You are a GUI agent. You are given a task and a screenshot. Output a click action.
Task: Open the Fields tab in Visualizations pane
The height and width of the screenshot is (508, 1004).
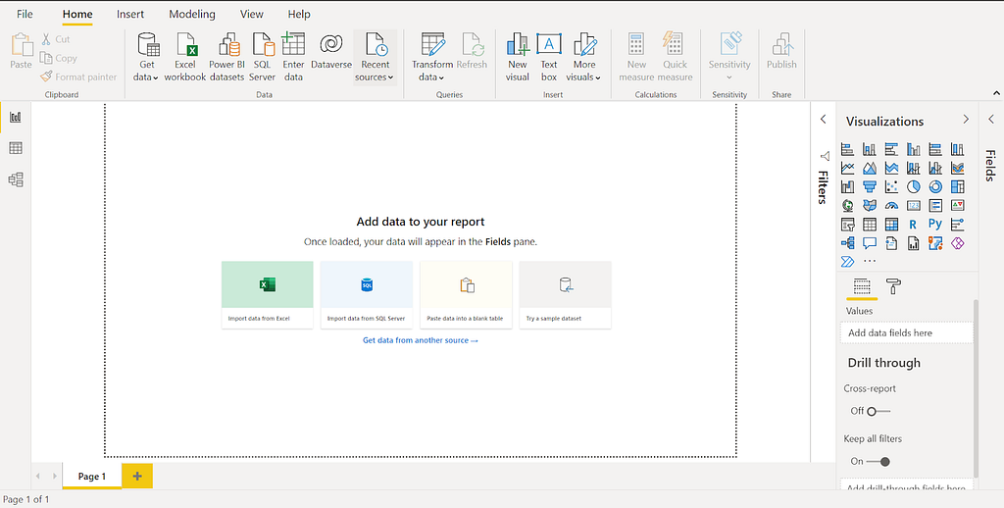pos(862,285)
